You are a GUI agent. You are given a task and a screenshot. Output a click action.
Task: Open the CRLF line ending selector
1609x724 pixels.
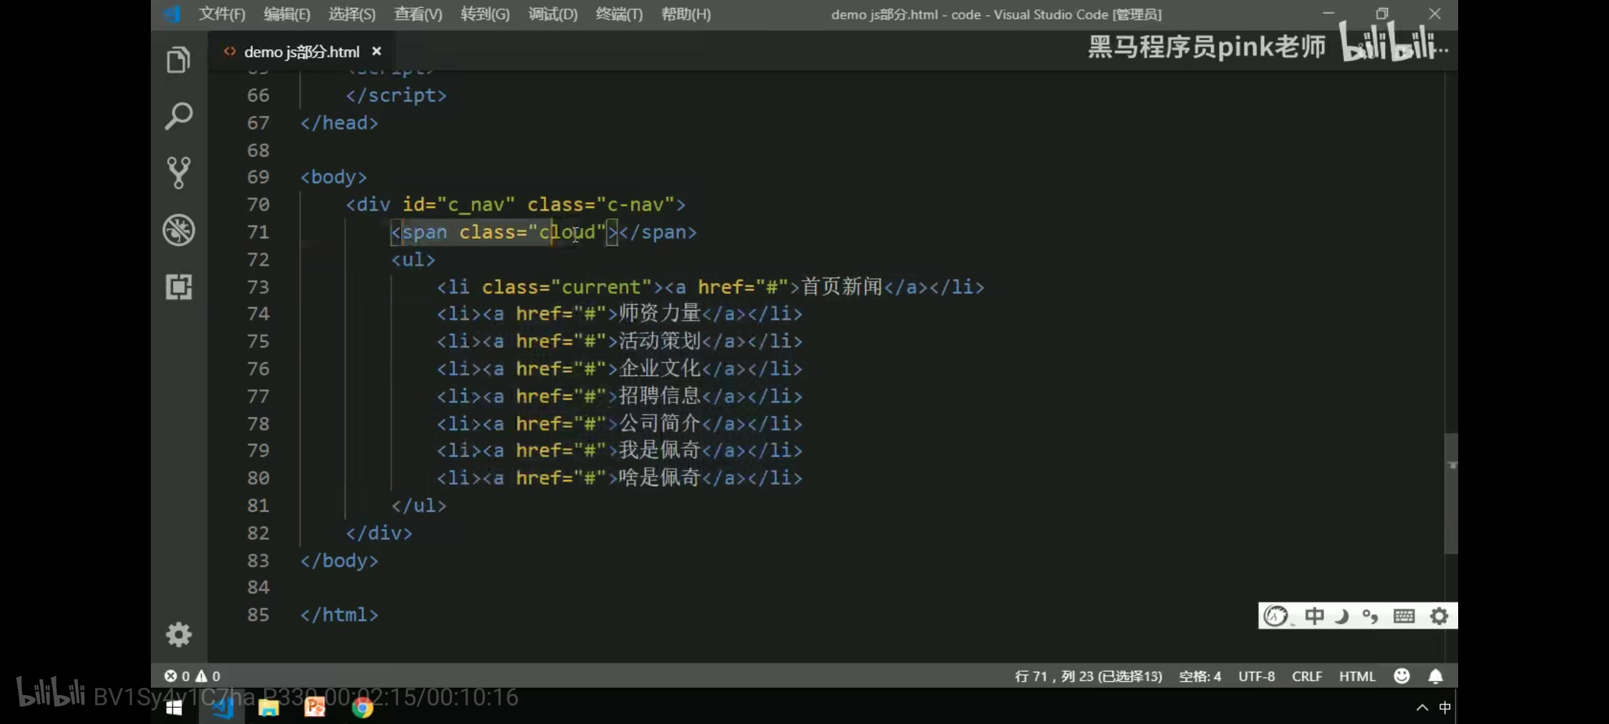[1307, 676]
